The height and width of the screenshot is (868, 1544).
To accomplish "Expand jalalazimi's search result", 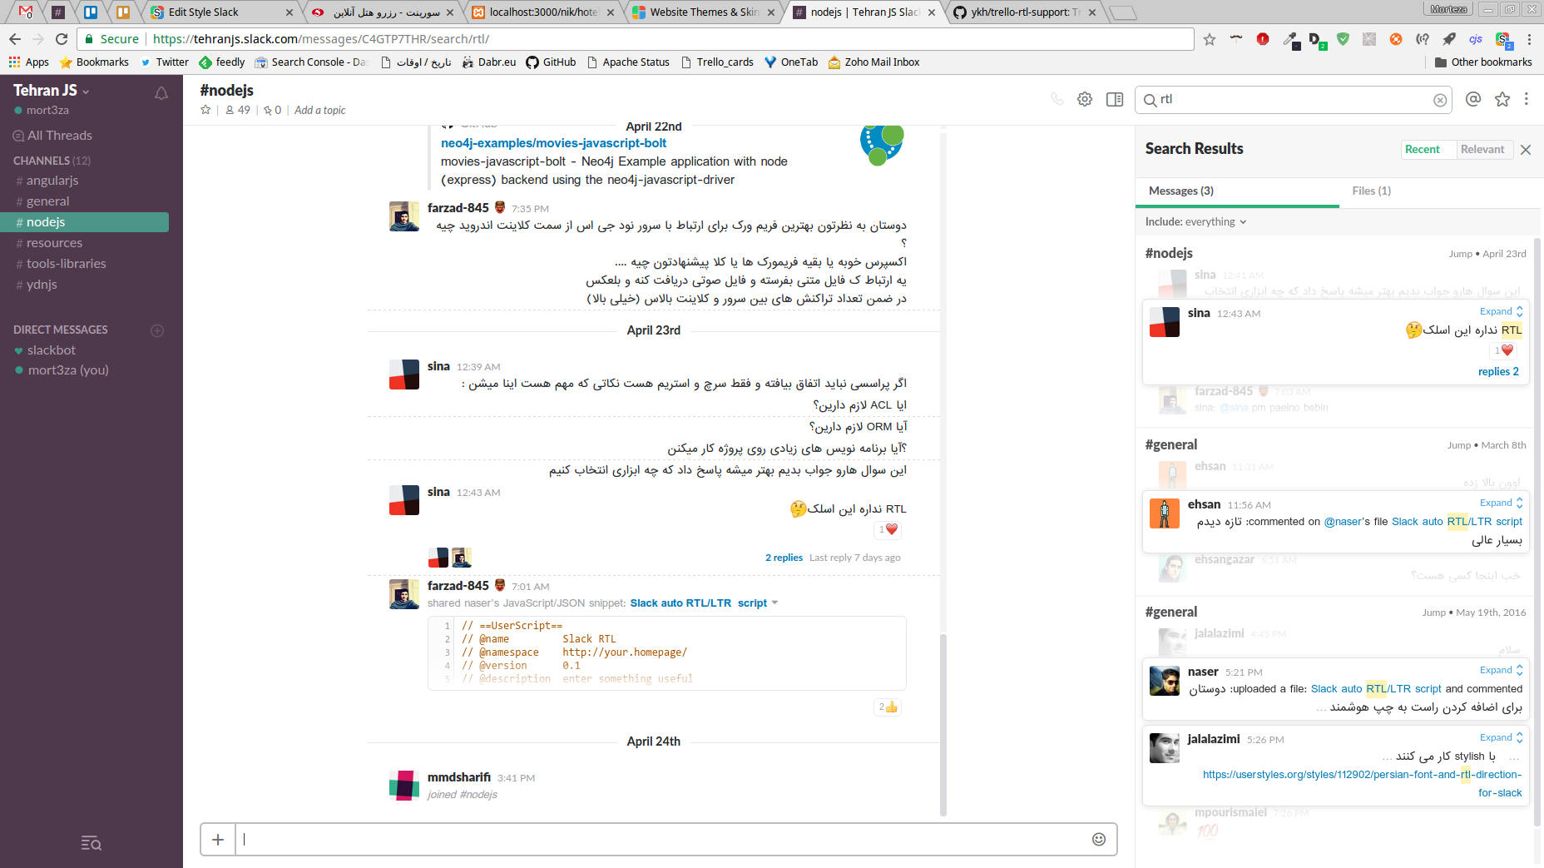I will point(1501,737).
